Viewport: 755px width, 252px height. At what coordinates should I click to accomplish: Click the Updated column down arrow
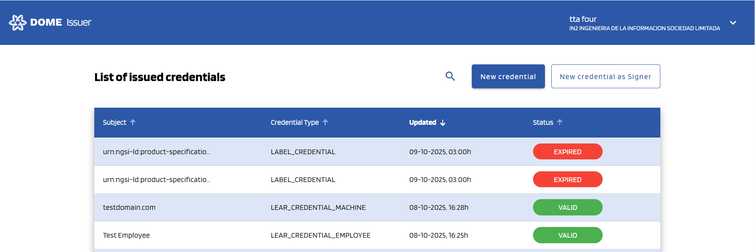tap(443, 123)
